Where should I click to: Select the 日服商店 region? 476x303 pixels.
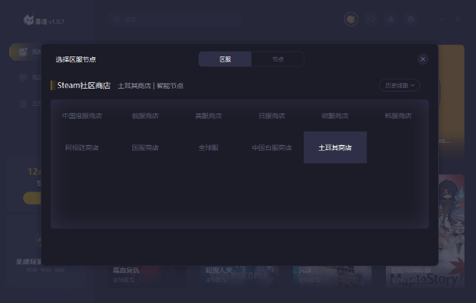272,116
